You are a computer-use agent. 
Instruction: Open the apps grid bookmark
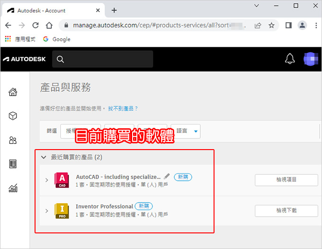click(20, 39)
